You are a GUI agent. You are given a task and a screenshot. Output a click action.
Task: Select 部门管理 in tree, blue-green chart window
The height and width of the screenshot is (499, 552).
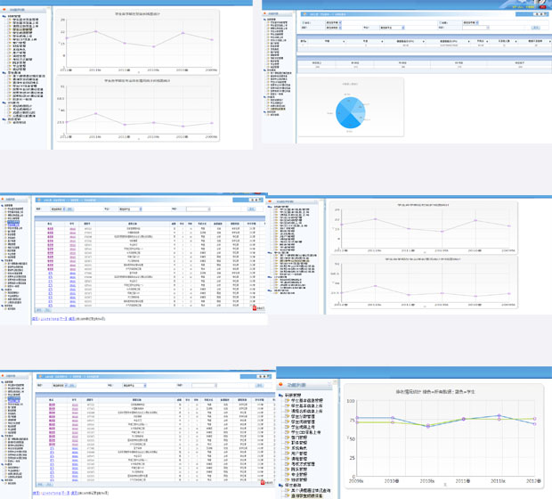click(x=299, y=438)
